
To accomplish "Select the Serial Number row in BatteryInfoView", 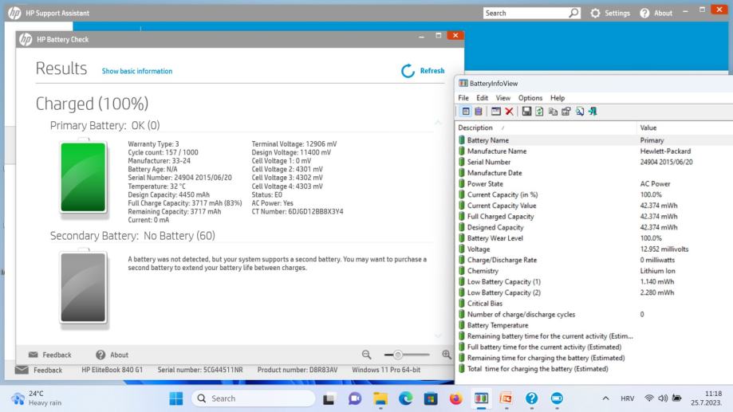I will (x=594, y=162).
